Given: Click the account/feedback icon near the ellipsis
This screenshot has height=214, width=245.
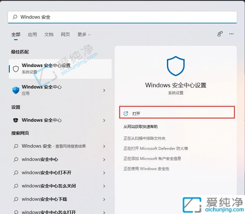Looking at the screenshot, I should 220,34.
